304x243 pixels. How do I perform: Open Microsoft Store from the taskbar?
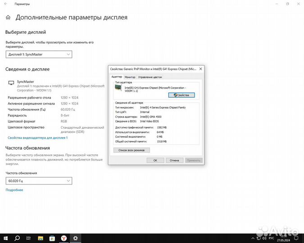click(x=52, y=238)
